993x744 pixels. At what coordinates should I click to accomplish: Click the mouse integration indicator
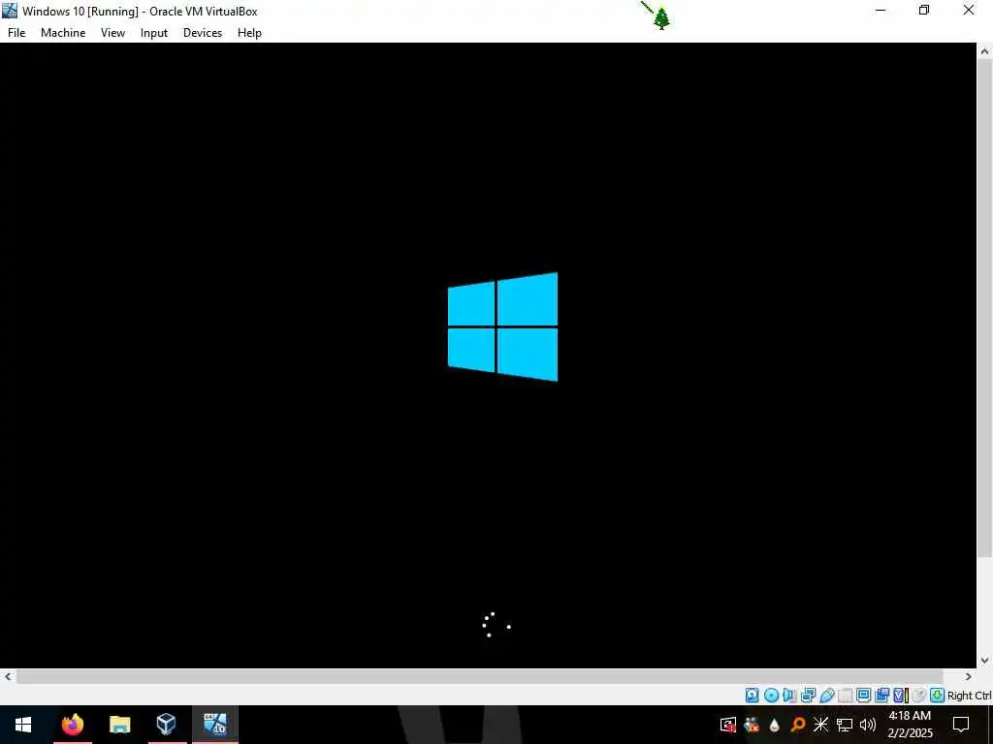click(919, 696)
